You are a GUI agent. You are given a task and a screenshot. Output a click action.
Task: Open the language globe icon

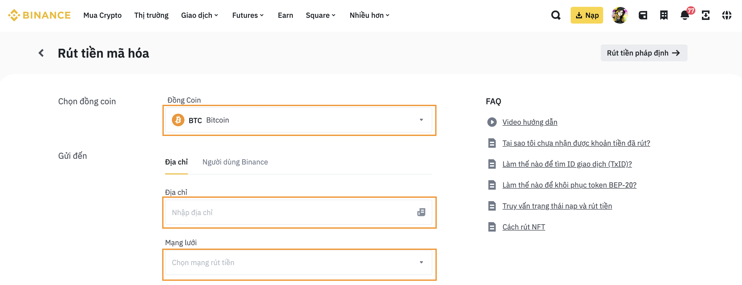(727, 15)
